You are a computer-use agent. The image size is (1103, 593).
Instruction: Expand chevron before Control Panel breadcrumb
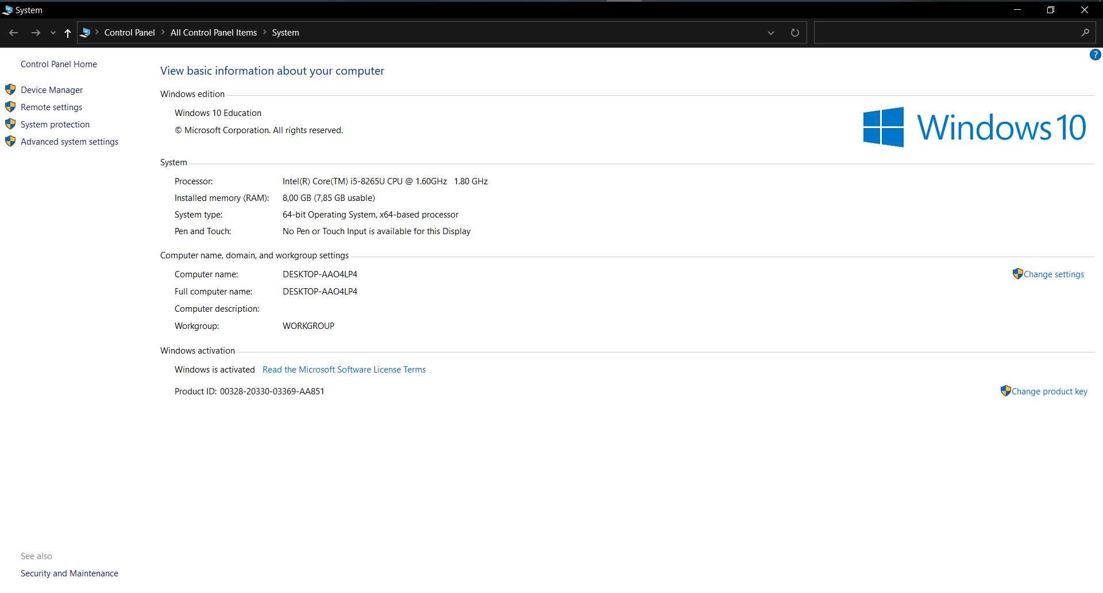(97, 32)
